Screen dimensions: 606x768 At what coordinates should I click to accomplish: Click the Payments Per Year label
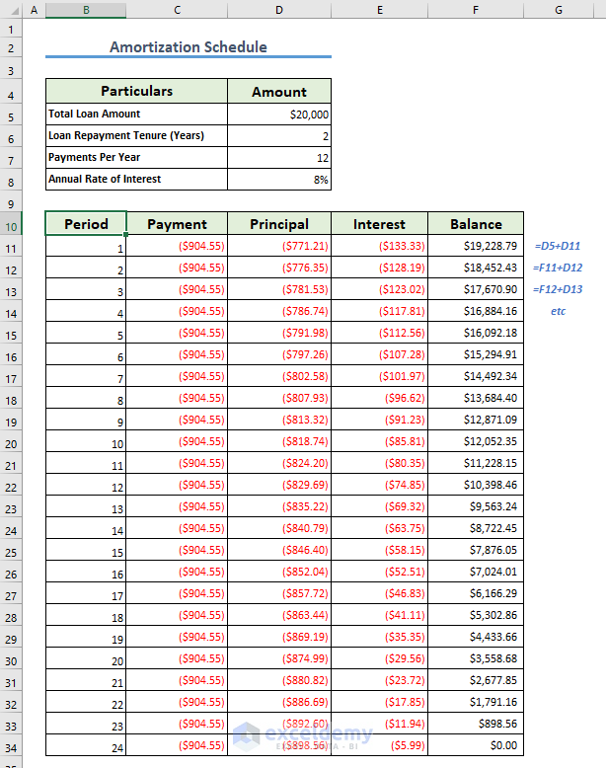[x=94, y=157]
